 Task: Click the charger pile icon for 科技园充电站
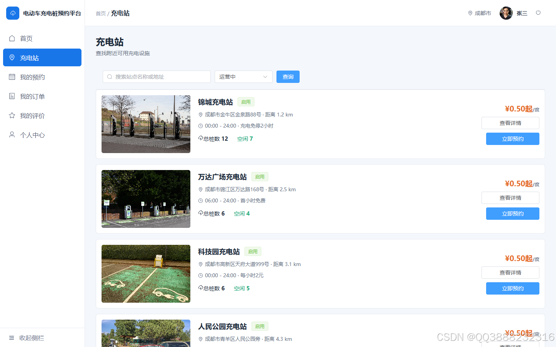[x=201, y=288]
